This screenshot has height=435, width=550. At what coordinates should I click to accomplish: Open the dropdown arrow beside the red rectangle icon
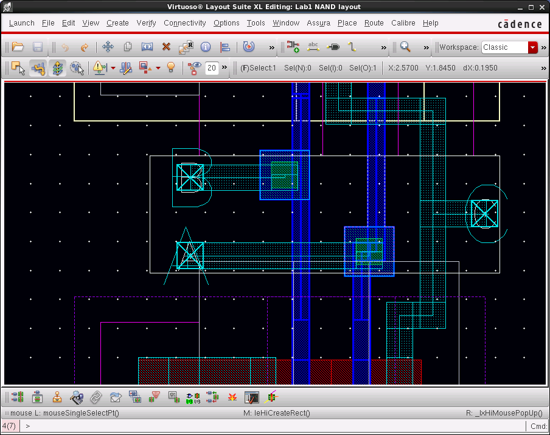tap(158, 68)
